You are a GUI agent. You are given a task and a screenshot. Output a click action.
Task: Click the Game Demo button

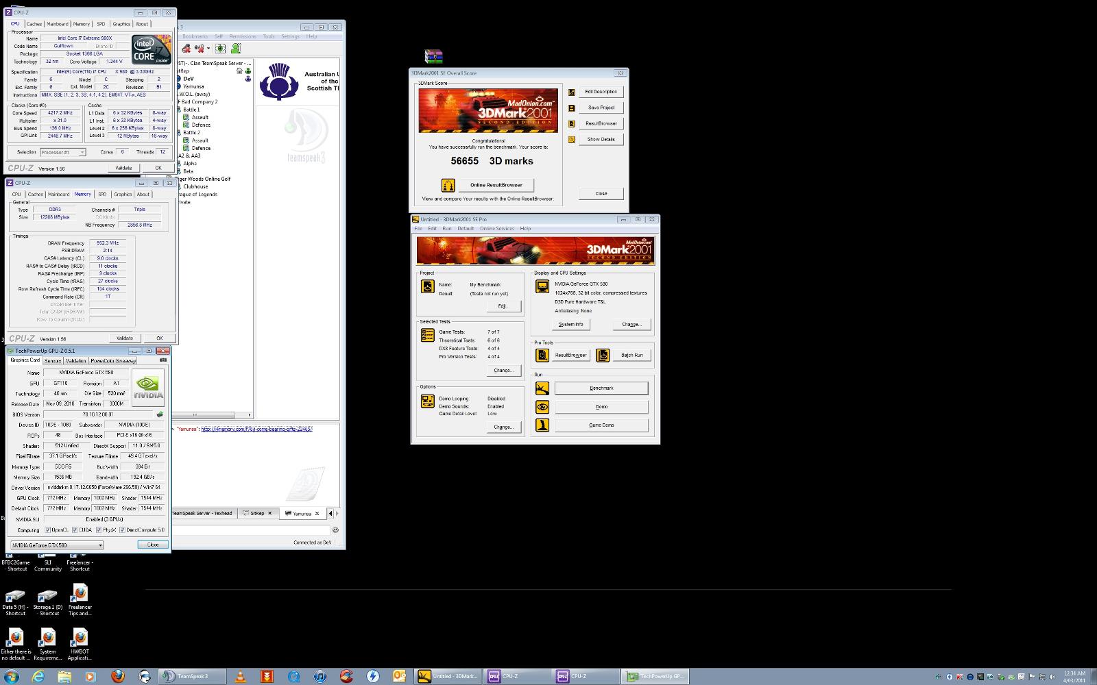(601, 425)
